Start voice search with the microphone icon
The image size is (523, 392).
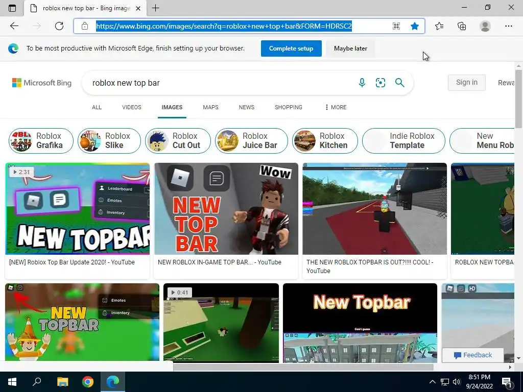pos(362,83)
